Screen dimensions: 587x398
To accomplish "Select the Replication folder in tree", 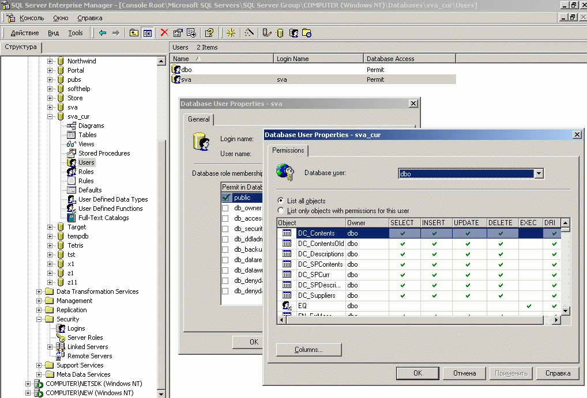I will [72, 310].
